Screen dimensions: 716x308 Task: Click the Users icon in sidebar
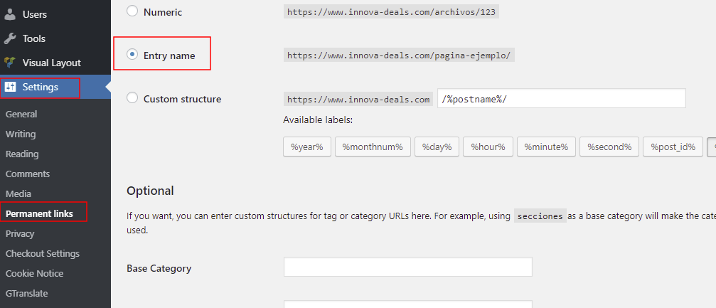(10, 14)
